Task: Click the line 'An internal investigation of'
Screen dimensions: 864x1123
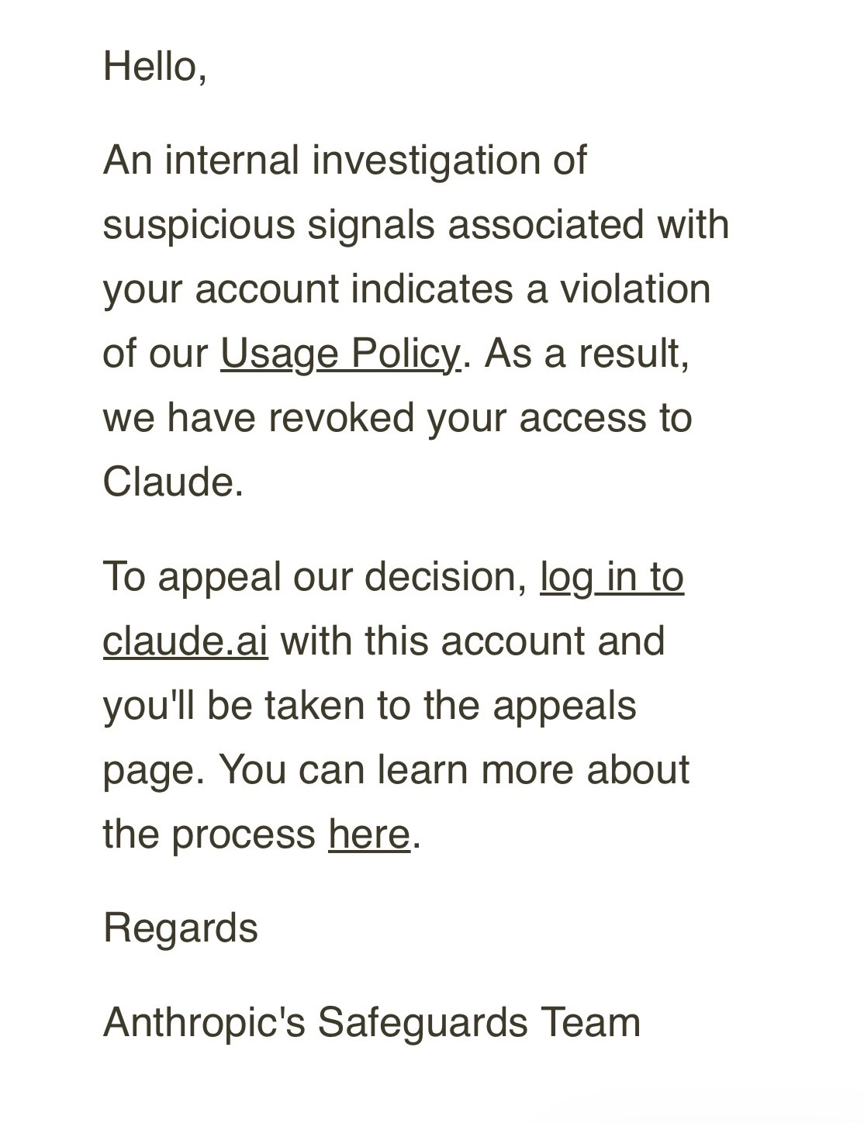Action: pyautogui.click(x=344, y=161)
